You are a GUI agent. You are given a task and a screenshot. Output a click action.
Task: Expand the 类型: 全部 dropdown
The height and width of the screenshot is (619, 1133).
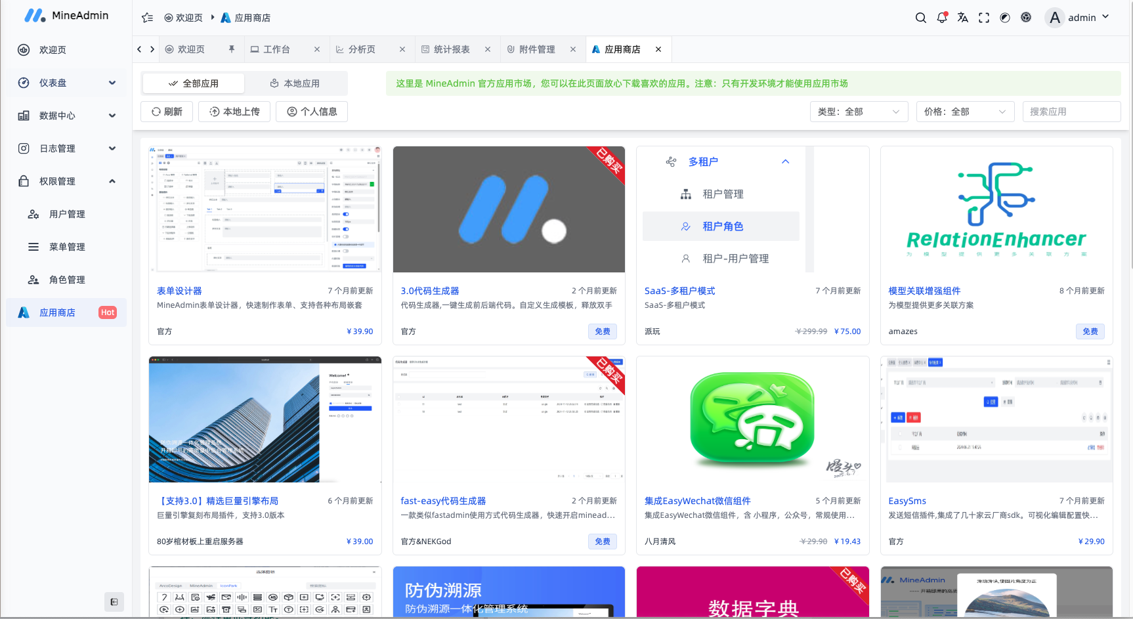point(859,111)
